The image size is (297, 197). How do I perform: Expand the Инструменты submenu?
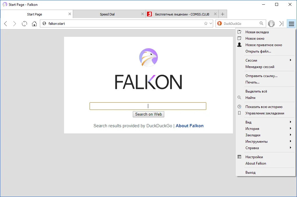point(266,142)
